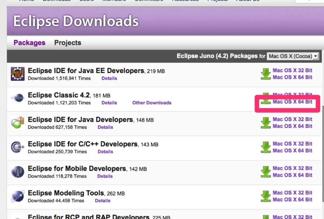View Details for Java EE Developers package

click(x=109, y=78)
